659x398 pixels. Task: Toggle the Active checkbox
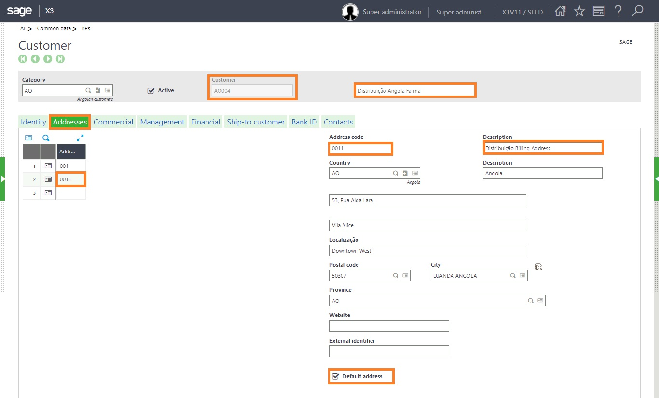pyautogui.click(x=151, y=90)
